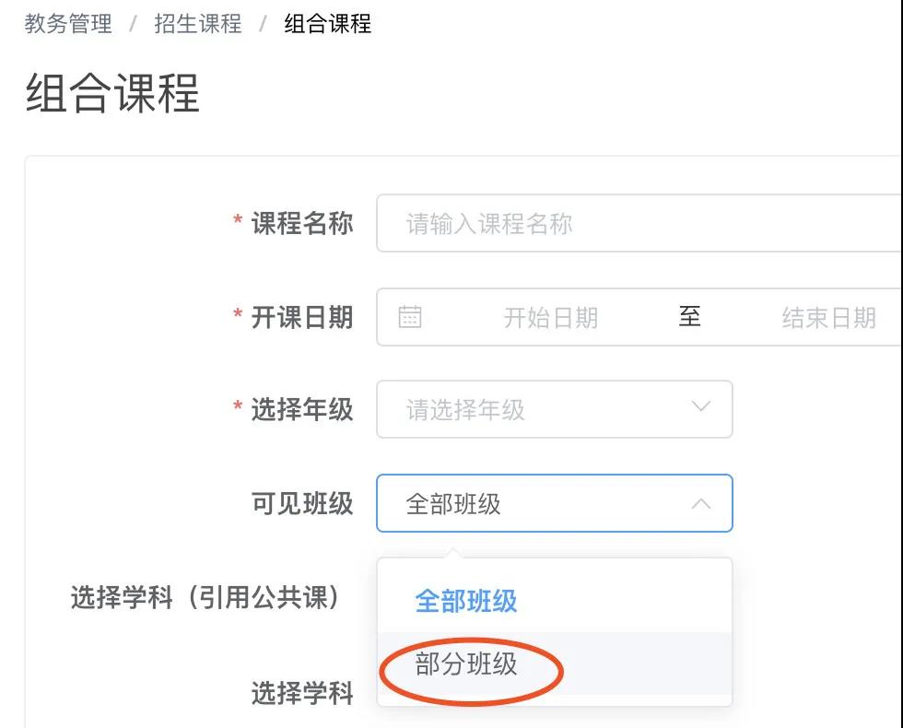Click the 结束日期 end date field
This screenshot has width=903, height=728.
(828, 318)
